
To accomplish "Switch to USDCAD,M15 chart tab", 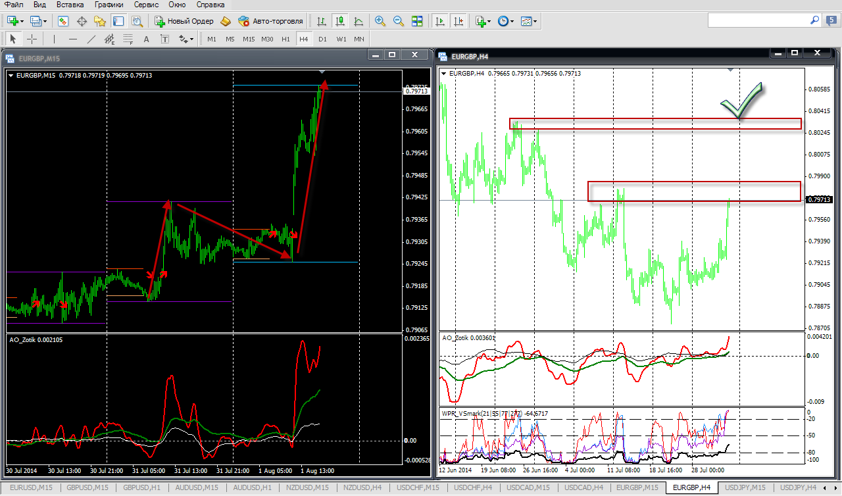I will point(528,487).
